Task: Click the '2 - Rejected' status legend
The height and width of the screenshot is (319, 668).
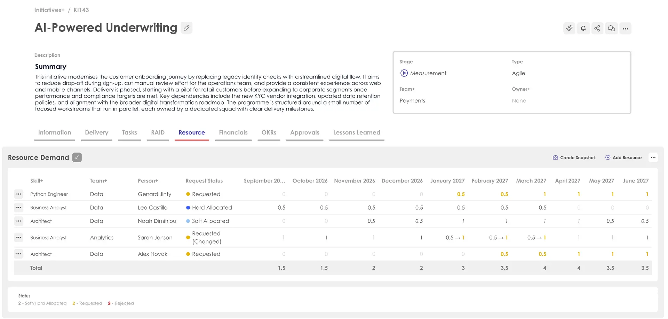Action: (121, 303)
